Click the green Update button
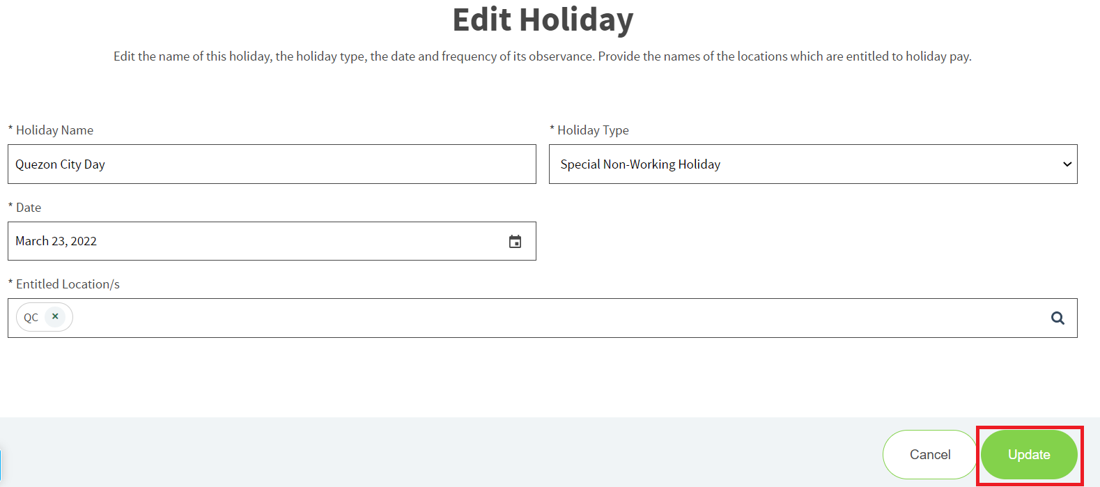Image resolution: width=1100 pixels, height=487 pixels. 1029,454
